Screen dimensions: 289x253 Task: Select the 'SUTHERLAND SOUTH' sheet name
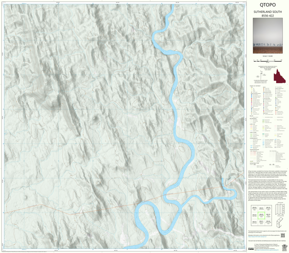point(268,12)
